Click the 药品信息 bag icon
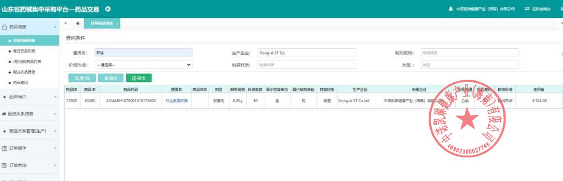The width and height of the screenshot is (563, 181). pyautogui.click(x=5, y=27)
